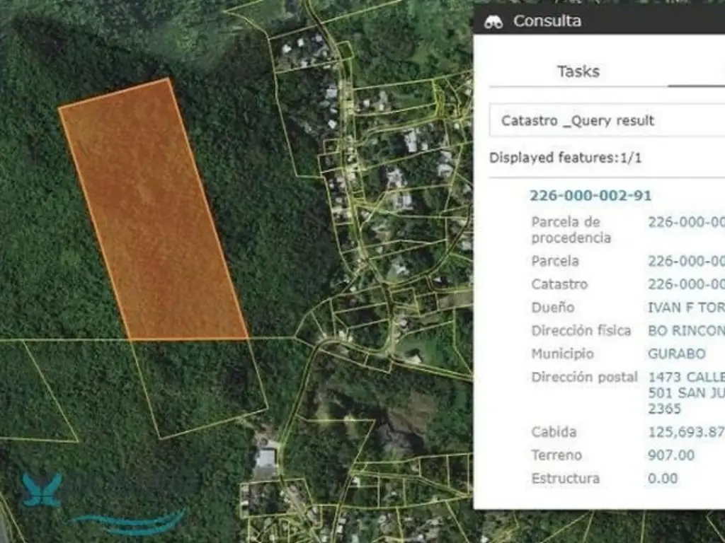Screen dimensions: 725x543
Task: Click the Estructura value 0.00
Action: pyautogui.click(x=662, y=479)
